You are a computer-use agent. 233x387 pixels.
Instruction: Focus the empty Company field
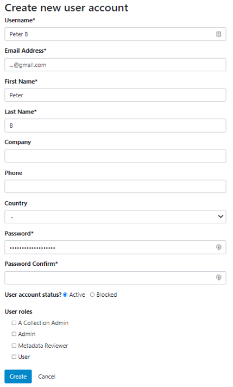tap(115, 156)
